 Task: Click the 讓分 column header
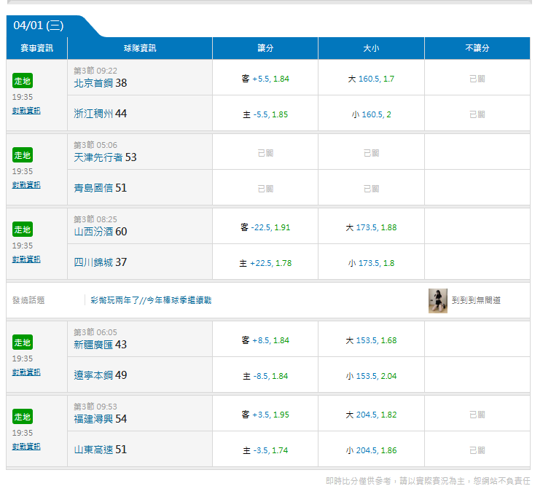[265, 48]
